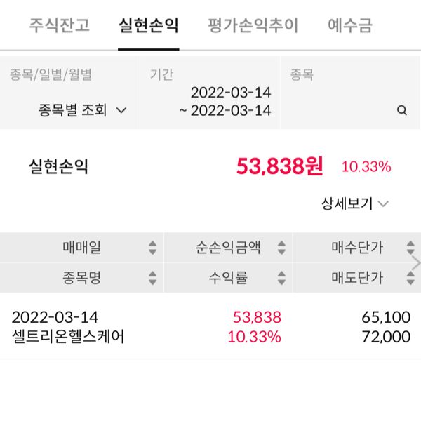Sort by 매도단가 sort arrows
The image size is (421, 421).
point(410,278)
